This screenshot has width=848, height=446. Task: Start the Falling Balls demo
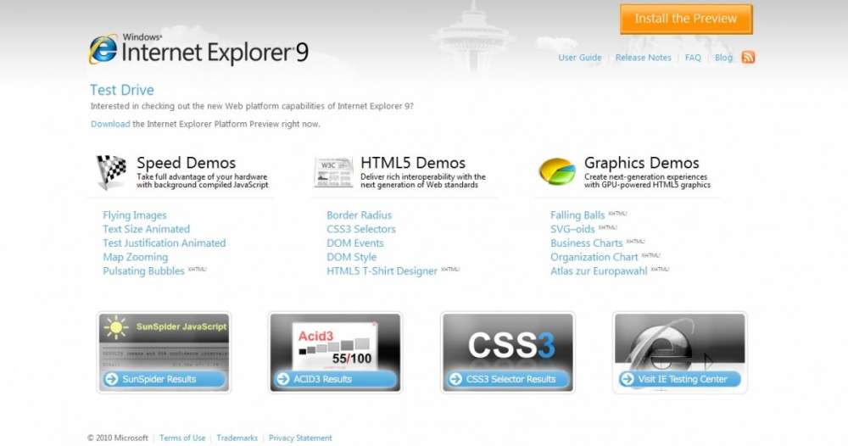coord(577,215)
